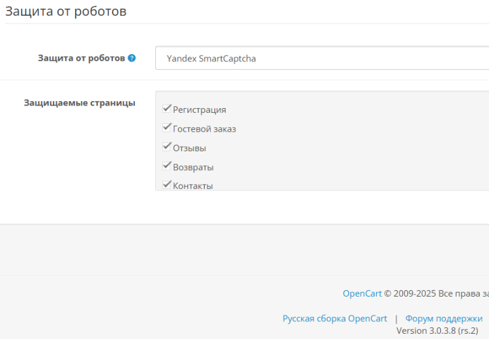Untick the Контакты checkbox box
Image resolution: width=489 pixels, height=339 pixels.
point(166,184)
